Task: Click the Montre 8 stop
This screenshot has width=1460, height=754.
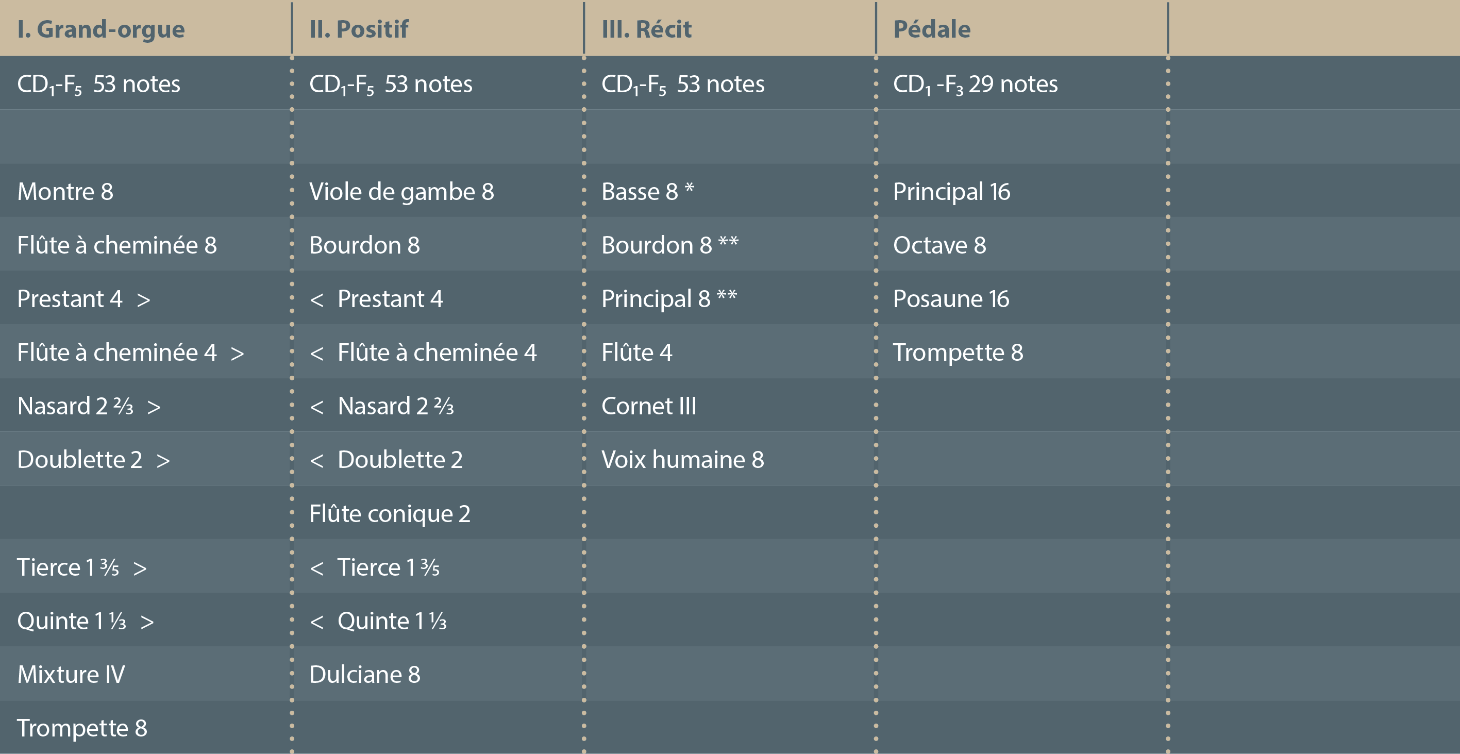Action: (65, 192)
